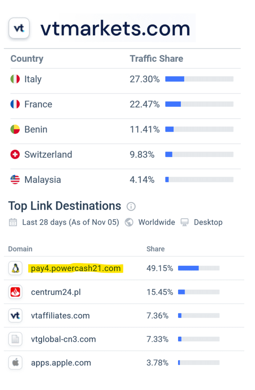Click the France flag icon

(x=15, y=104)
